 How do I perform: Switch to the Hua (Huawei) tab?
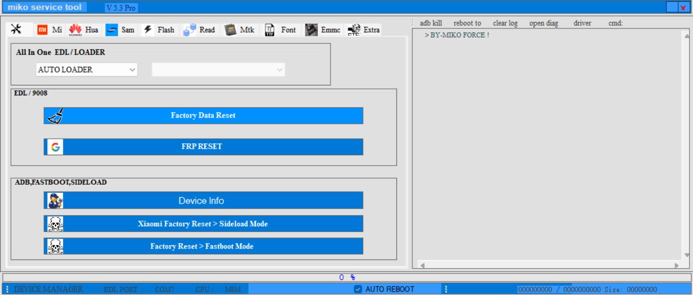(x=84, y=30)
